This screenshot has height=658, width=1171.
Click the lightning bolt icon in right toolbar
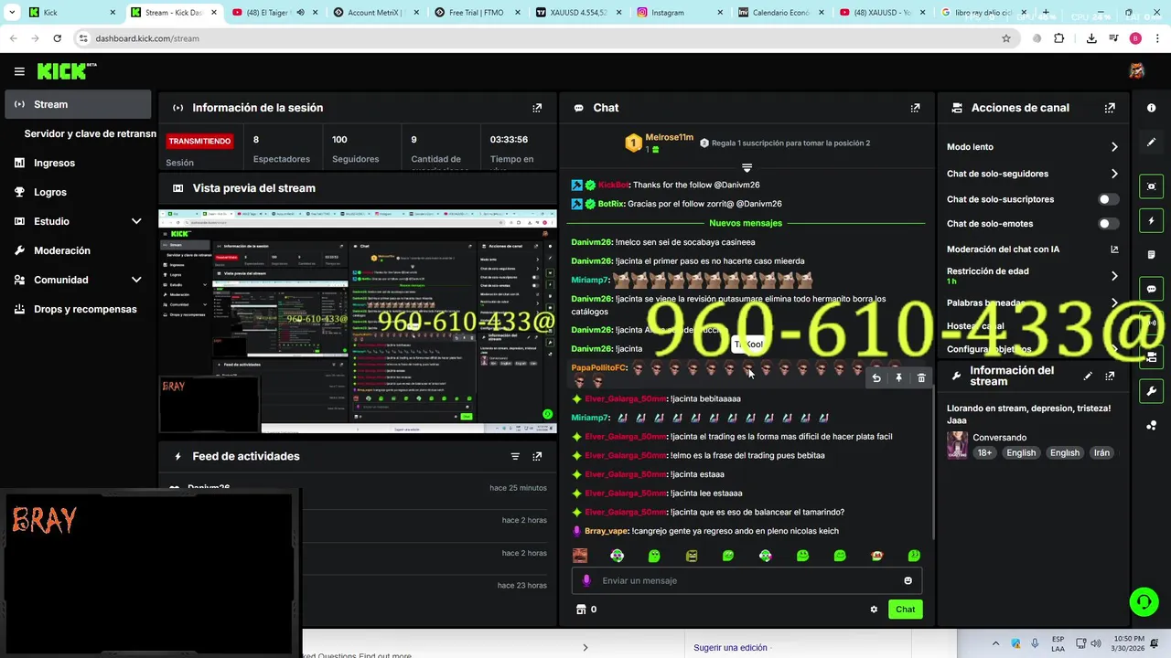(1151, 221)
